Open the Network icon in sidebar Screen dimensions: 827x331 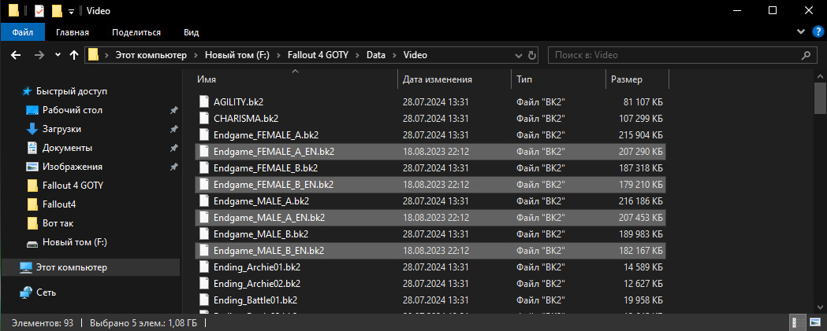coord(26,292)
